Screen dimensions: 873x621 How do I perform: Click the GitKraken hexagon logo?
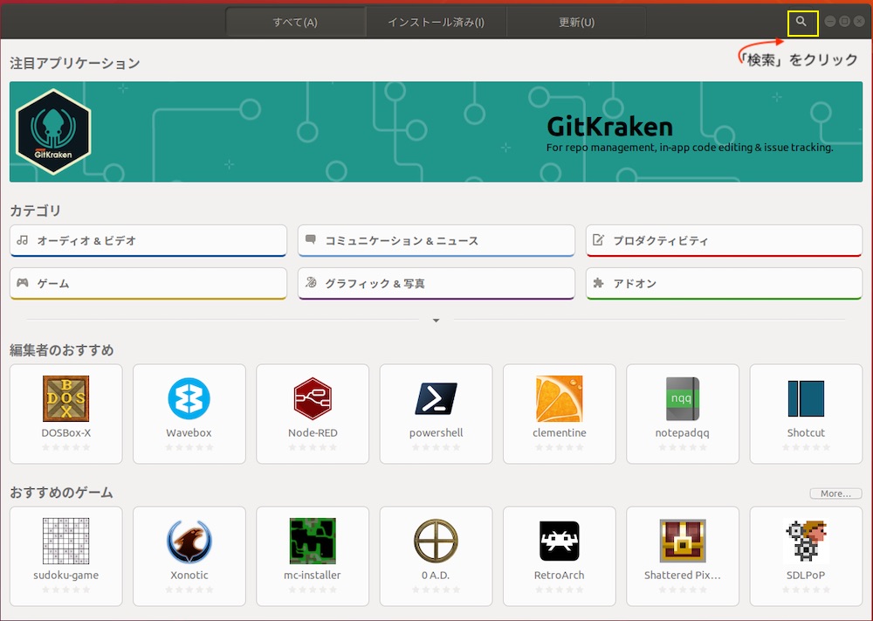point(53,132)
